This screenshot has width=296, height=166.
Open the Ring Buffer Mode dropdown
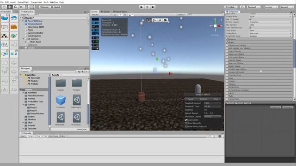click(x=271, y=36)
